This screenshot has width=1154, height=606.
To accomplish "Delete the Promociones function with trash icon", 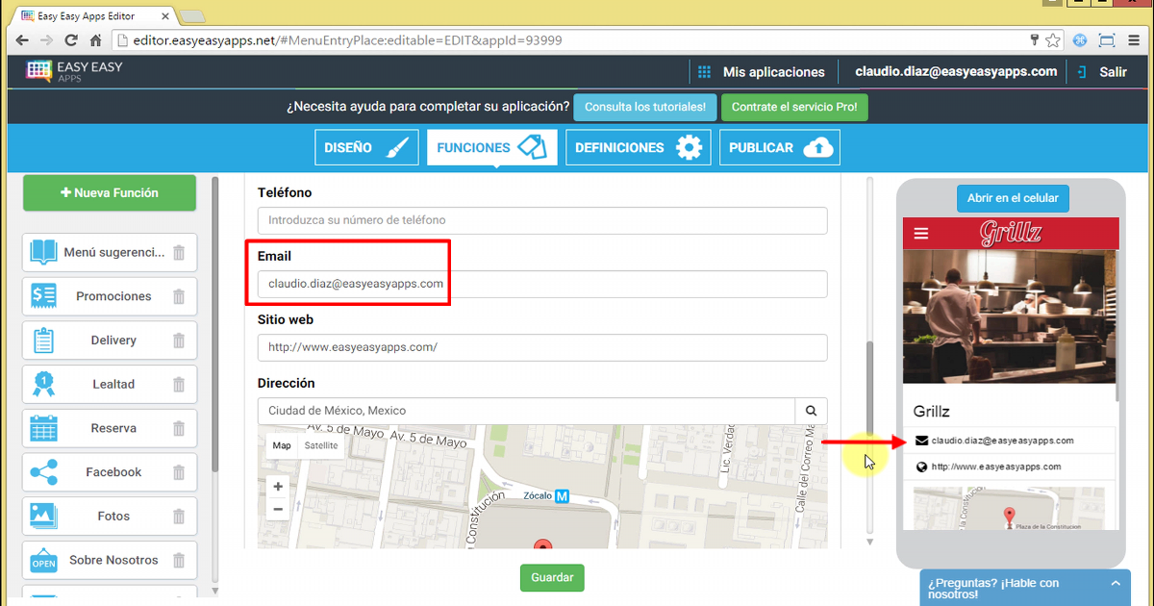I will tap(179, 296).
